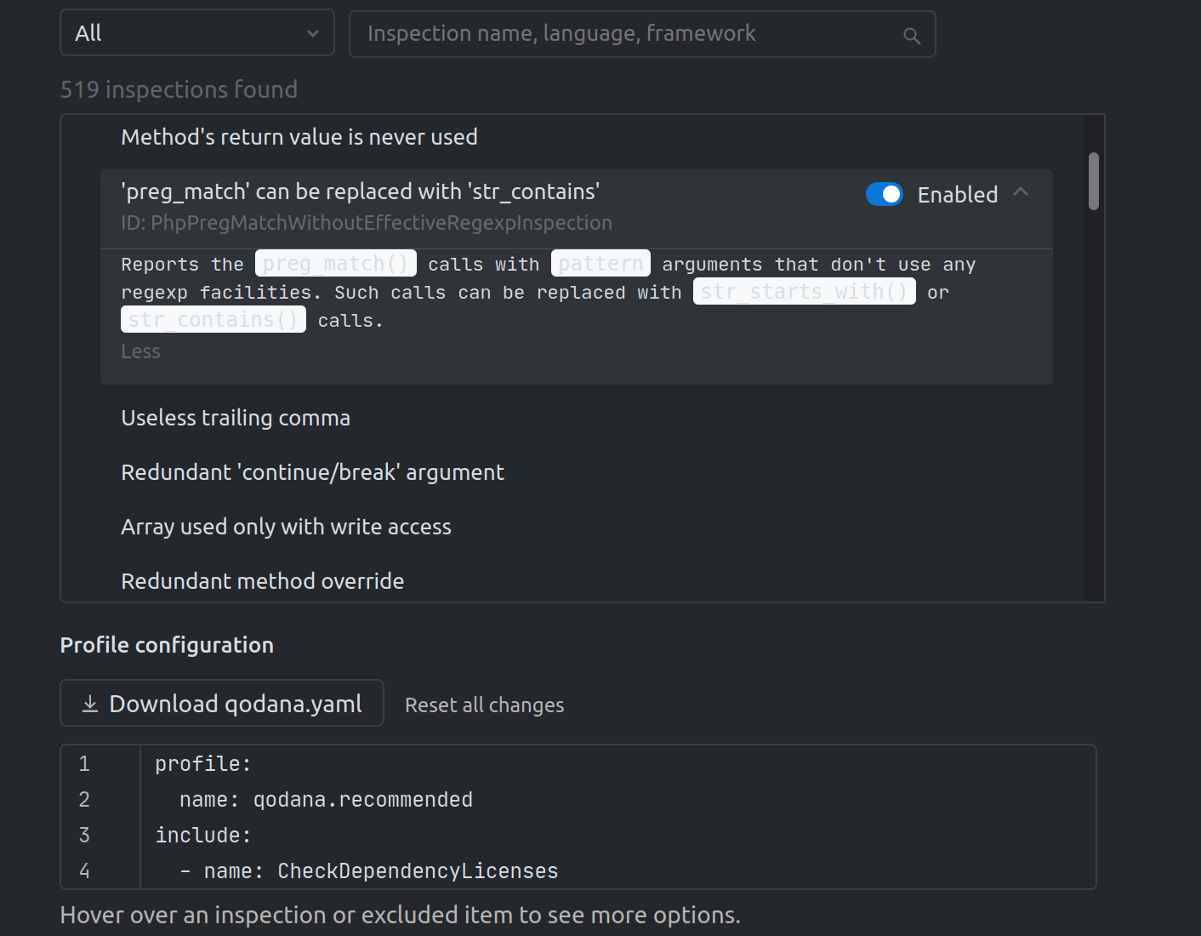Click the download icon beside qodana.yaml
Image resolution: width=1201 pixels, height=936 pixels.
90,704
